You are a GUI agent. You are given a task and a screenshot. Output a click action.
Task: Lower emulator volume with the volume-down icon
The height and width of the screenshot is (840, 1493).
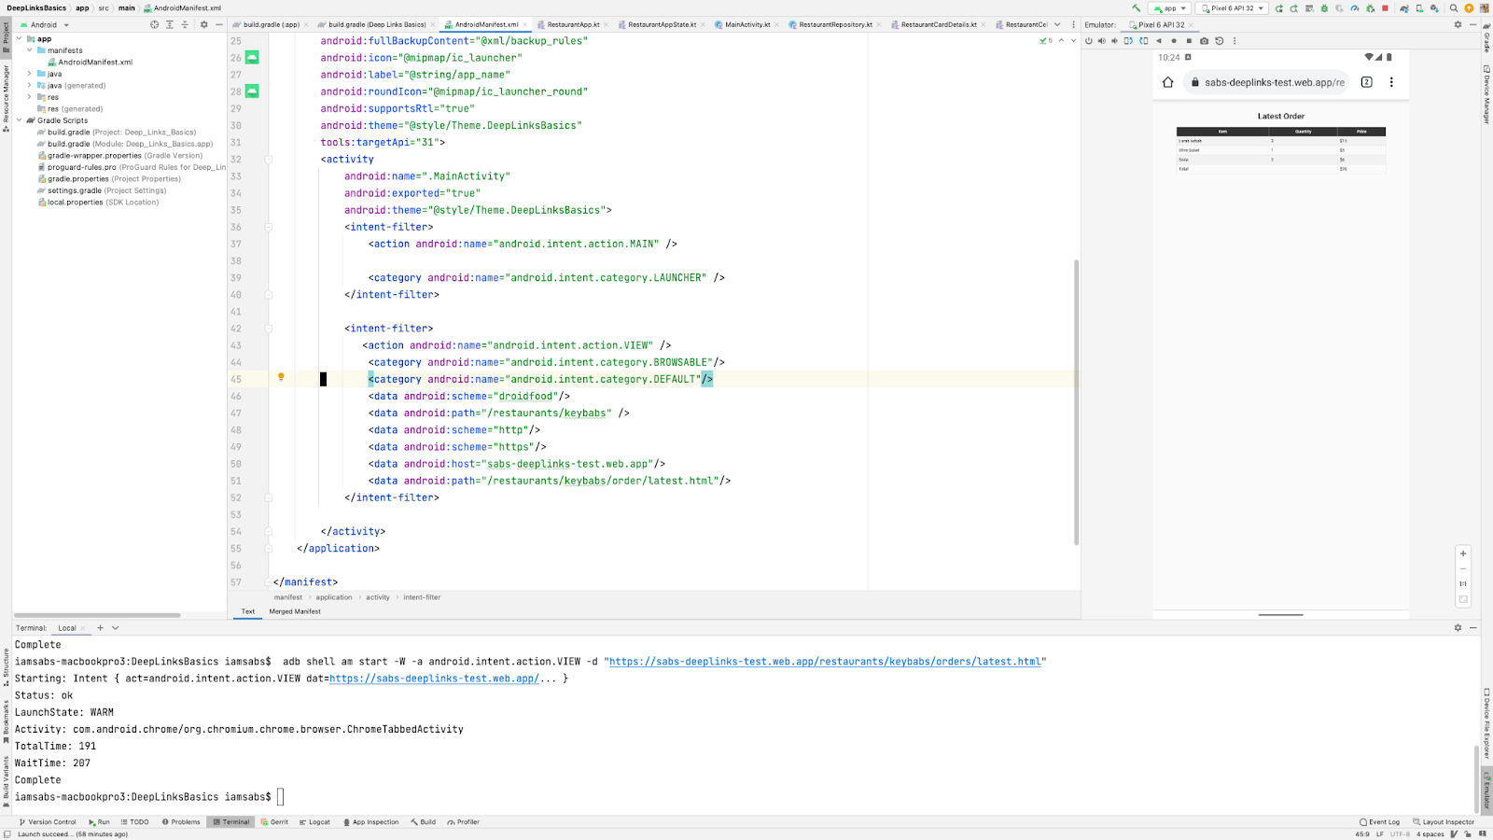point(1115,41)
